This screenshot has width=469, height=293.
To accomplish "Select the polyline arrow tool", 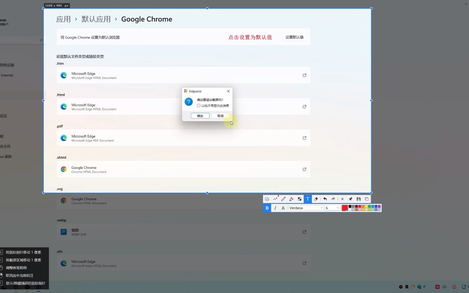I will [275, 199].
